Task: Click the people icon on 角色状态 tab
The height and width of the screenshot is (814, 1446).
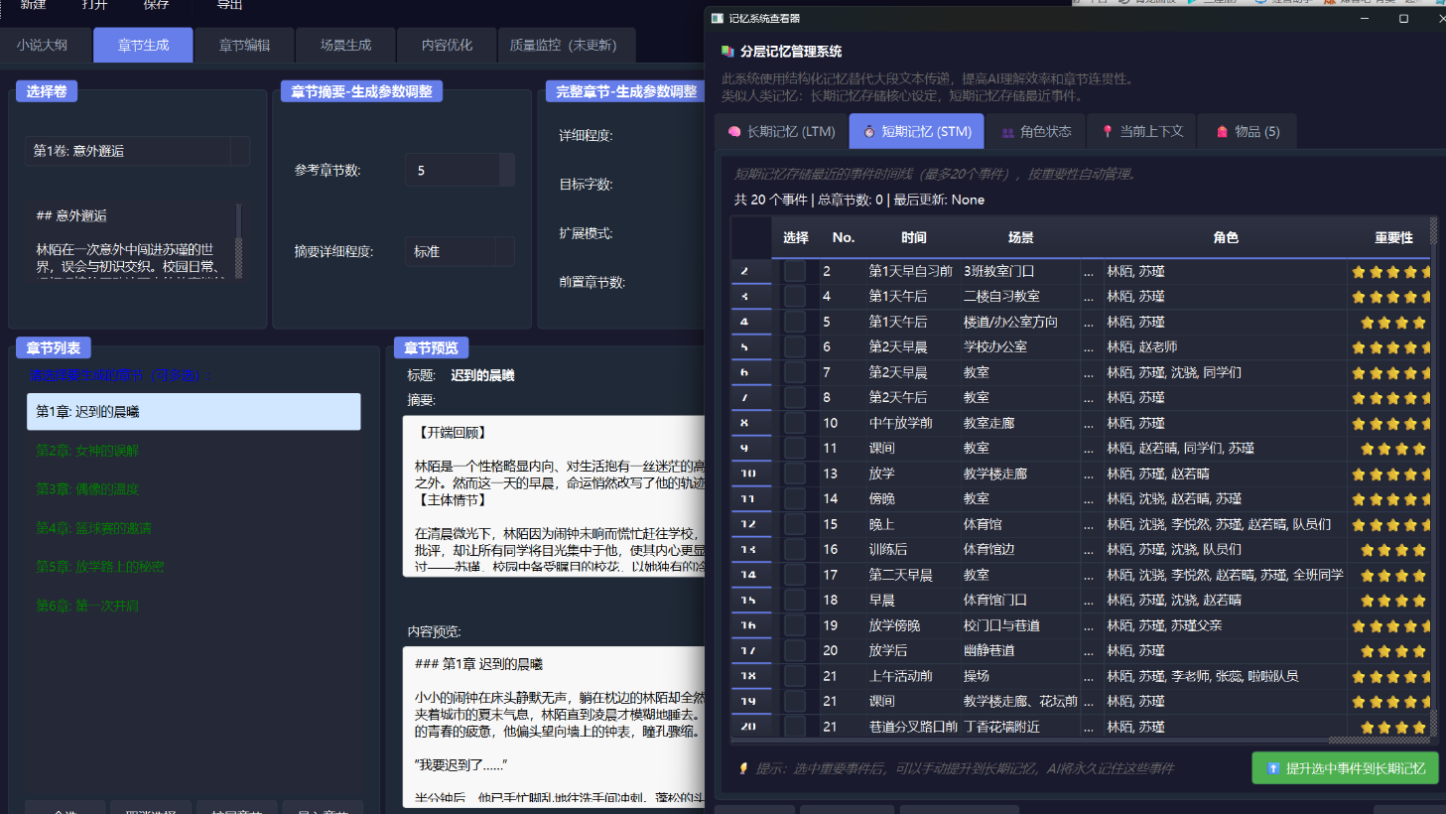Action: (x=1007, y=132)
